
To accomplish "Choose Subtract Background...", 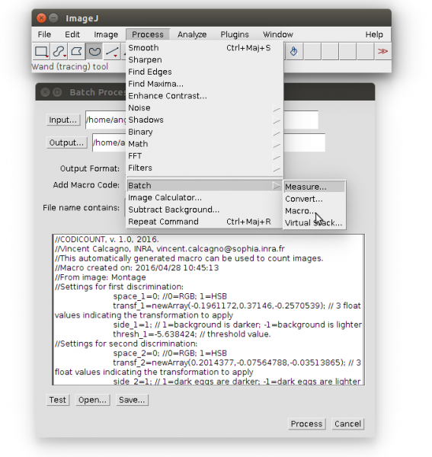I will point(204,209).
